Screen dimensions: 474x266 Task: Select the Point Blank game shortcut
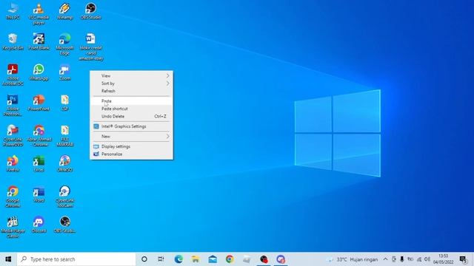39,42
